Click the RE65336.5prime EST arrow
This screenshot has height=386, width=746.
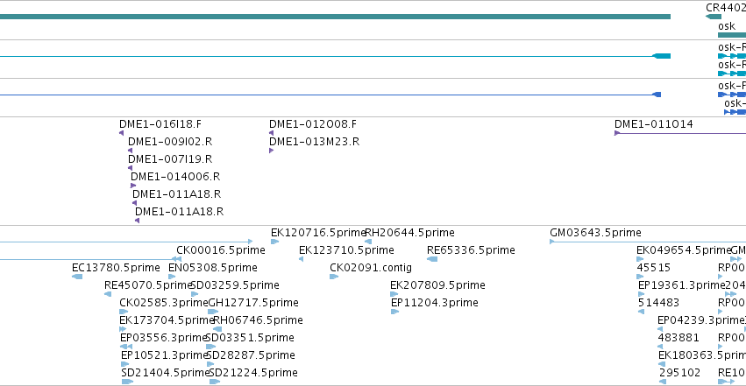(432, 259)
